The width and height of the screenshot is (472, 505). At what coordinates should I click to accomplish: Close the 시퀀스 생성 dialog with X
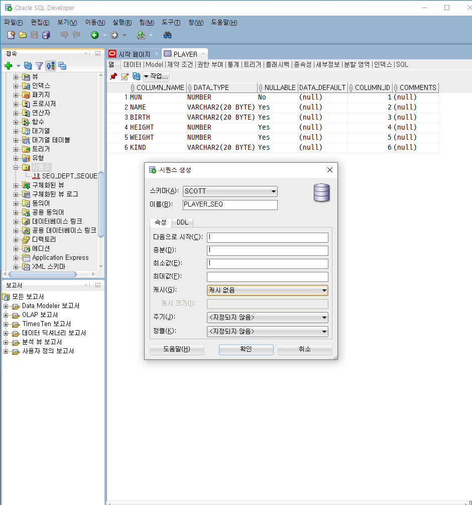coord(330,170)
